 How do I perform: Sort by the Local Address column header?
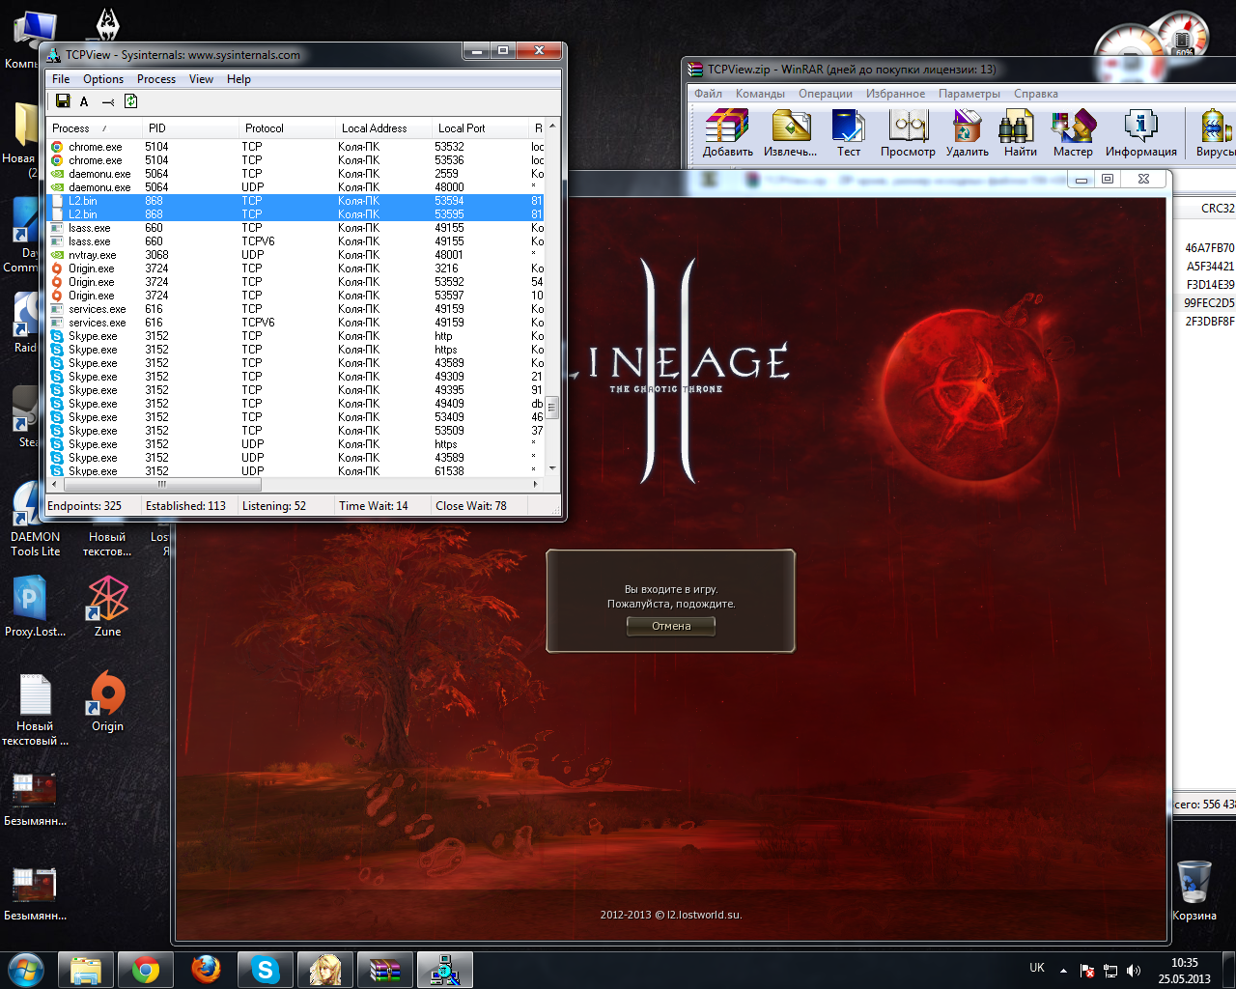coord(384,128)
